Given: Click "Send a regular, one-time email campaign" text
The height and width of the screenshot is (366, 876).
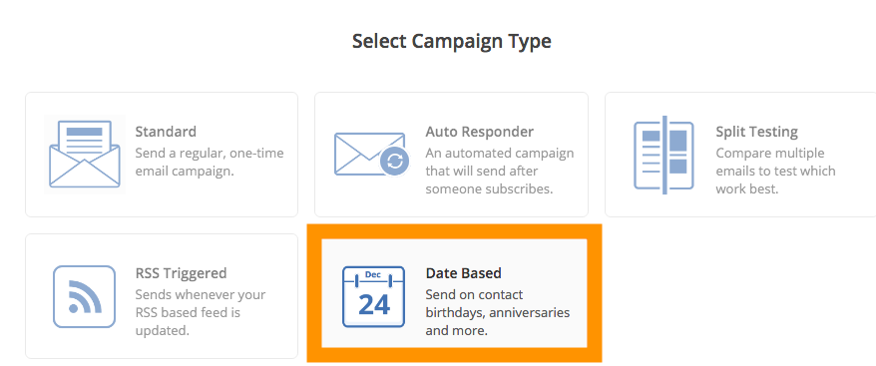Looking at the screenshot, I should coord(210,162).
